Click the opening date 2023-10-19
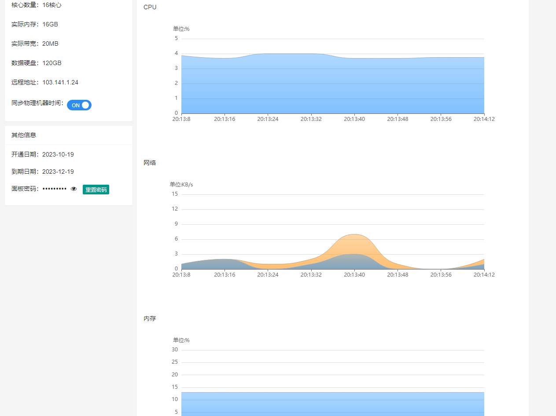The image size is (556, 416). 58,154
